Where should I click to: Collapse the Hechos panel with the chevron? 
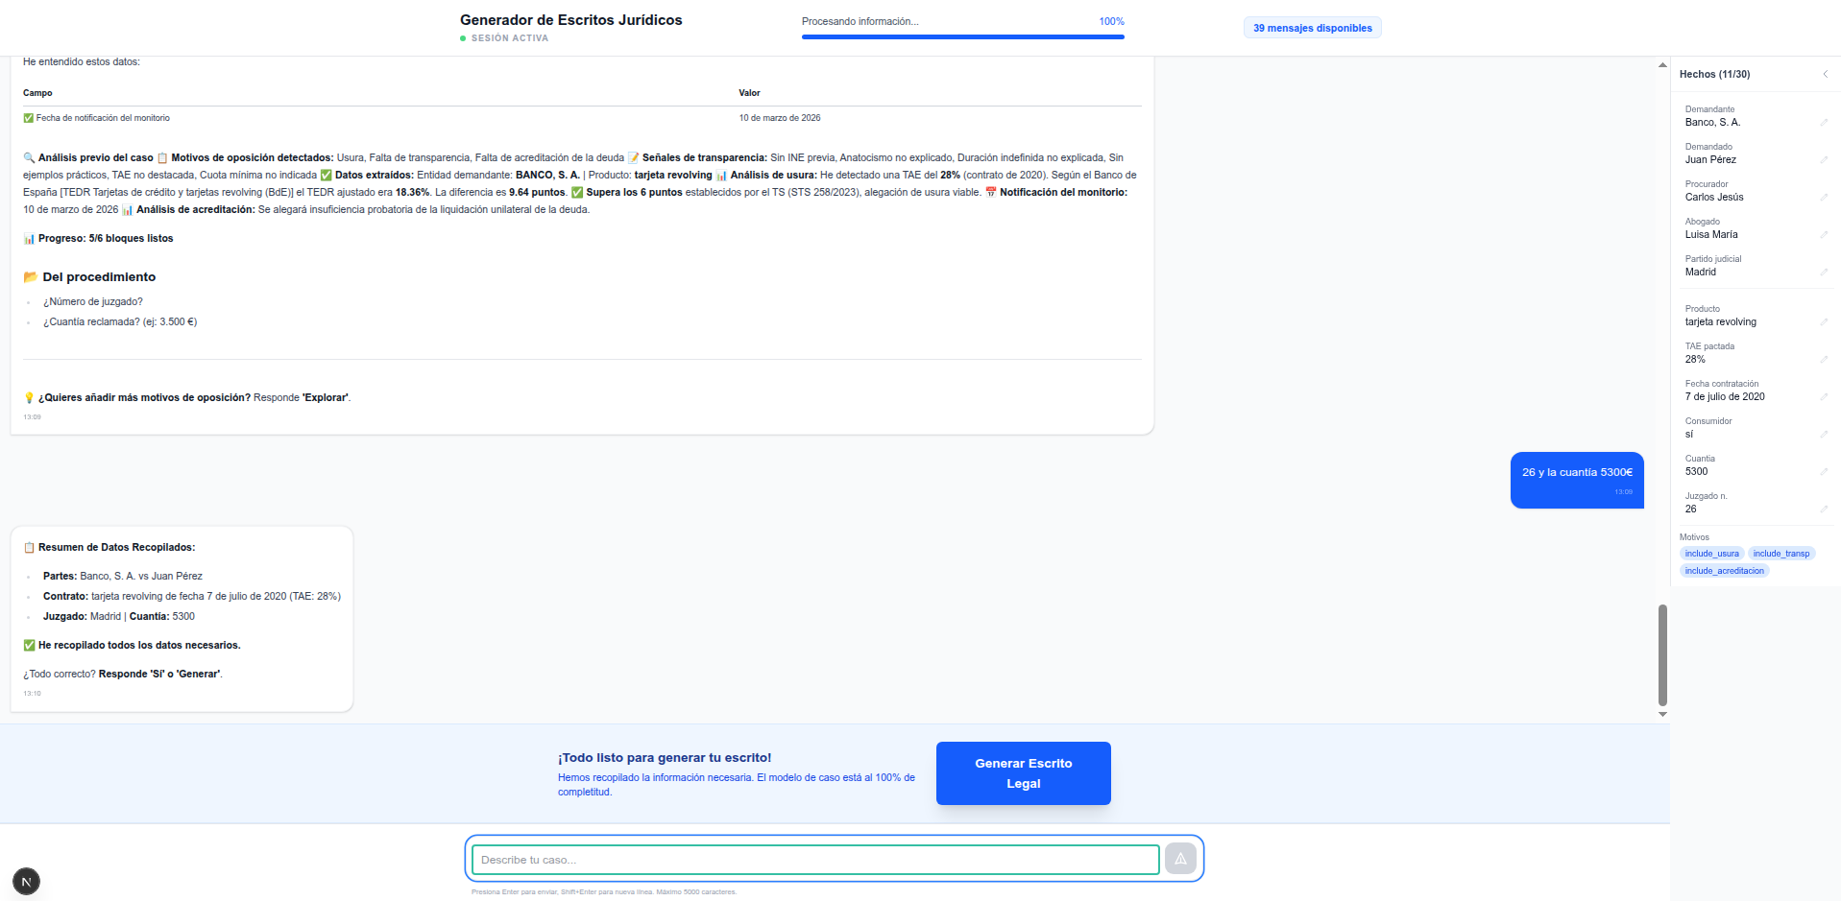pos(1826,73)
